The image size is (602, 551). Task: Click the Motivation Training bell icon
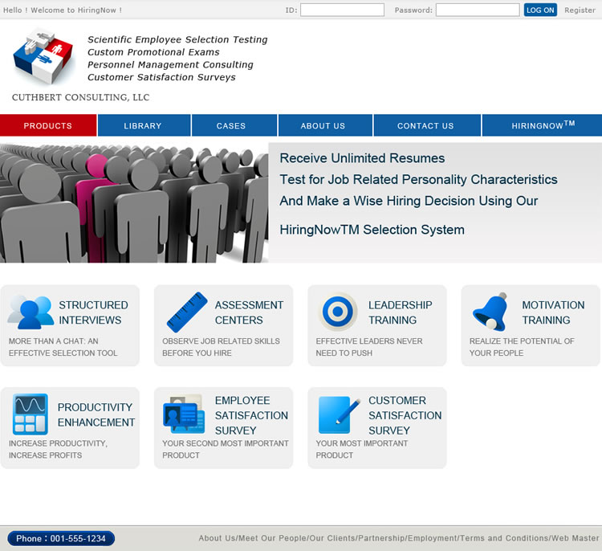490,312
